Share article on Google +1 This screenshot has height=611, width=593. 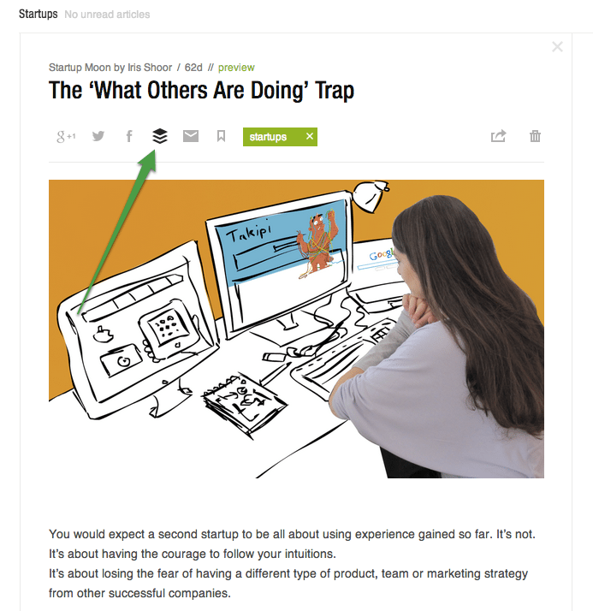66,137
